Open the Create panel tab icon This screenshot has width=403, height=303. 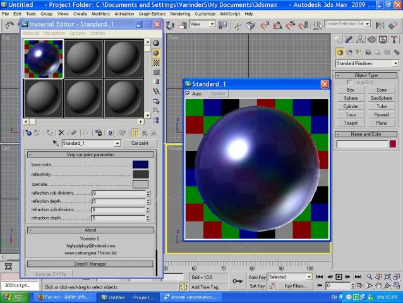pos(338,40)
